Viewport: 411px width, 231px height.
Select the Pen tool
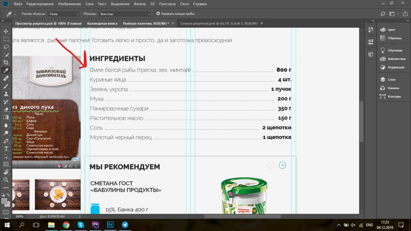(6, 141)
